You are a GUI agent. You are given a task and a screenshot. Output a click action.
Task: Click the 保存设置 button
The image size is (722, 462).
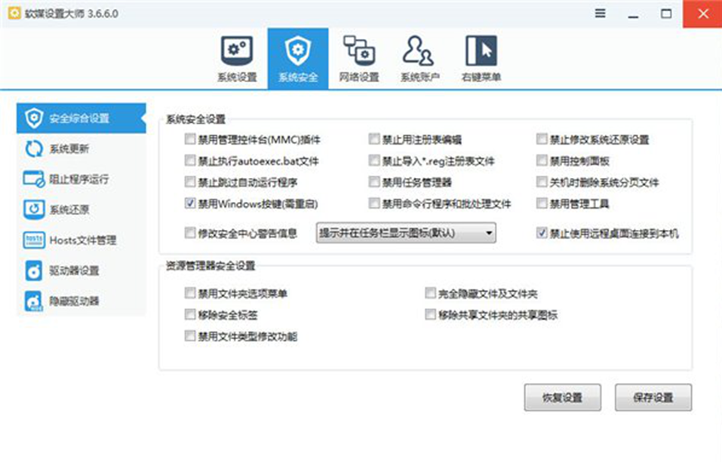653,398
